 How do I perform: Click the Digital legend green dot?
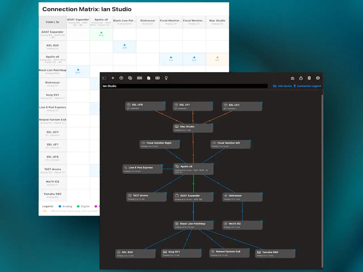click(x=78, y=206)
